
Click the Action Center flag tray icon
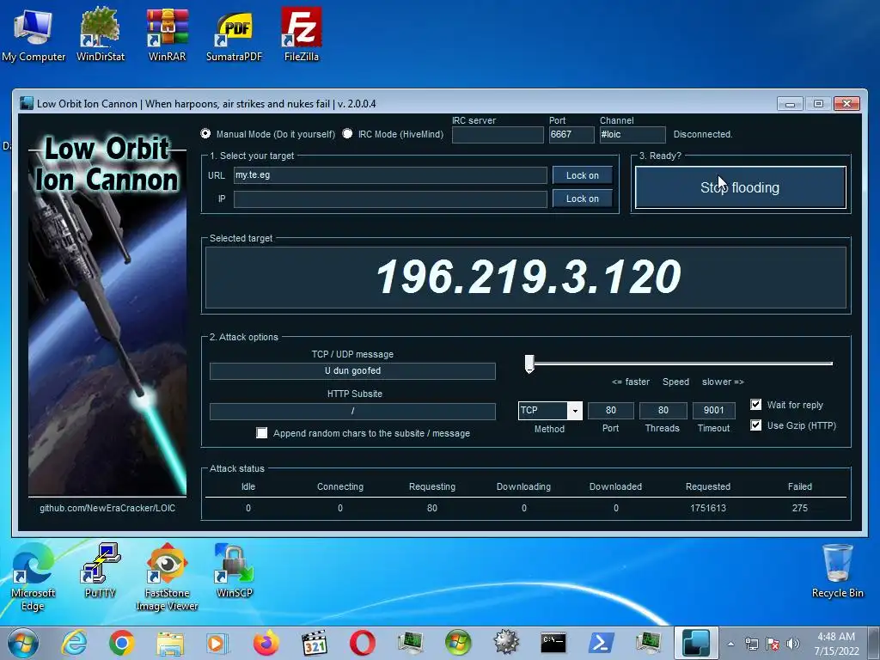click(x=773, y=644)
